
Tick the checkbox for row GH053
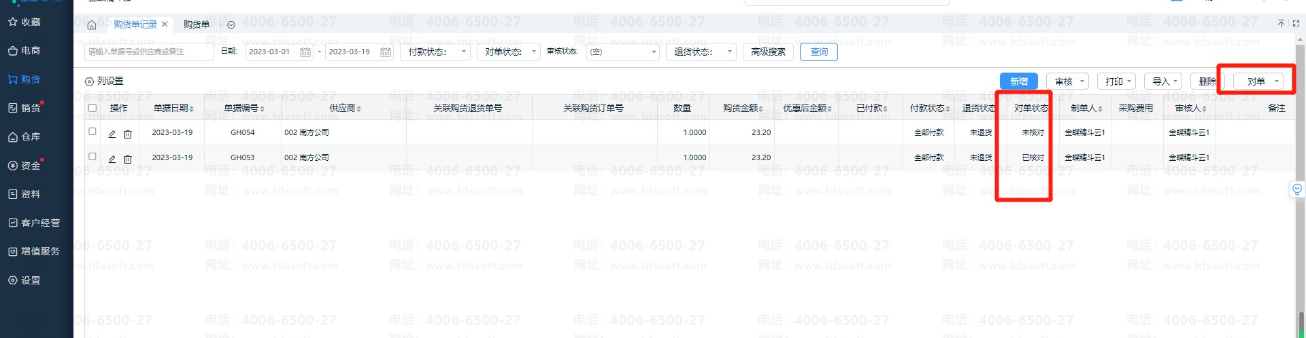tap(93, 157)
